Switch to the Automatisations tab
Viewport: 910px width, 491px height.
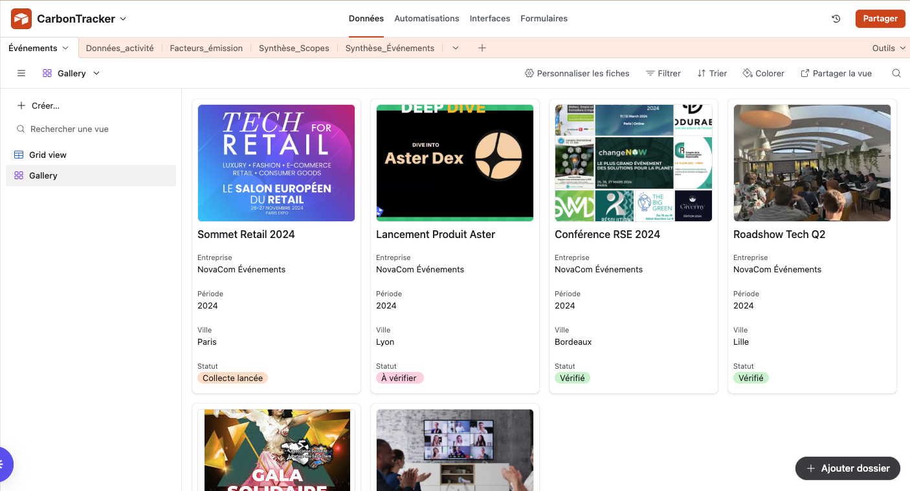[427, 18]
